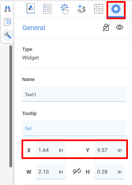Switch to the Options checklist tab
132x185 pixels.
pos(47,9)
